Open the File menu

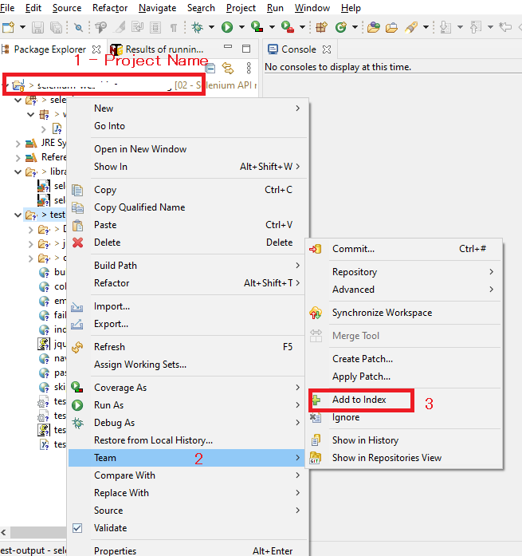[x=7, y=8]
